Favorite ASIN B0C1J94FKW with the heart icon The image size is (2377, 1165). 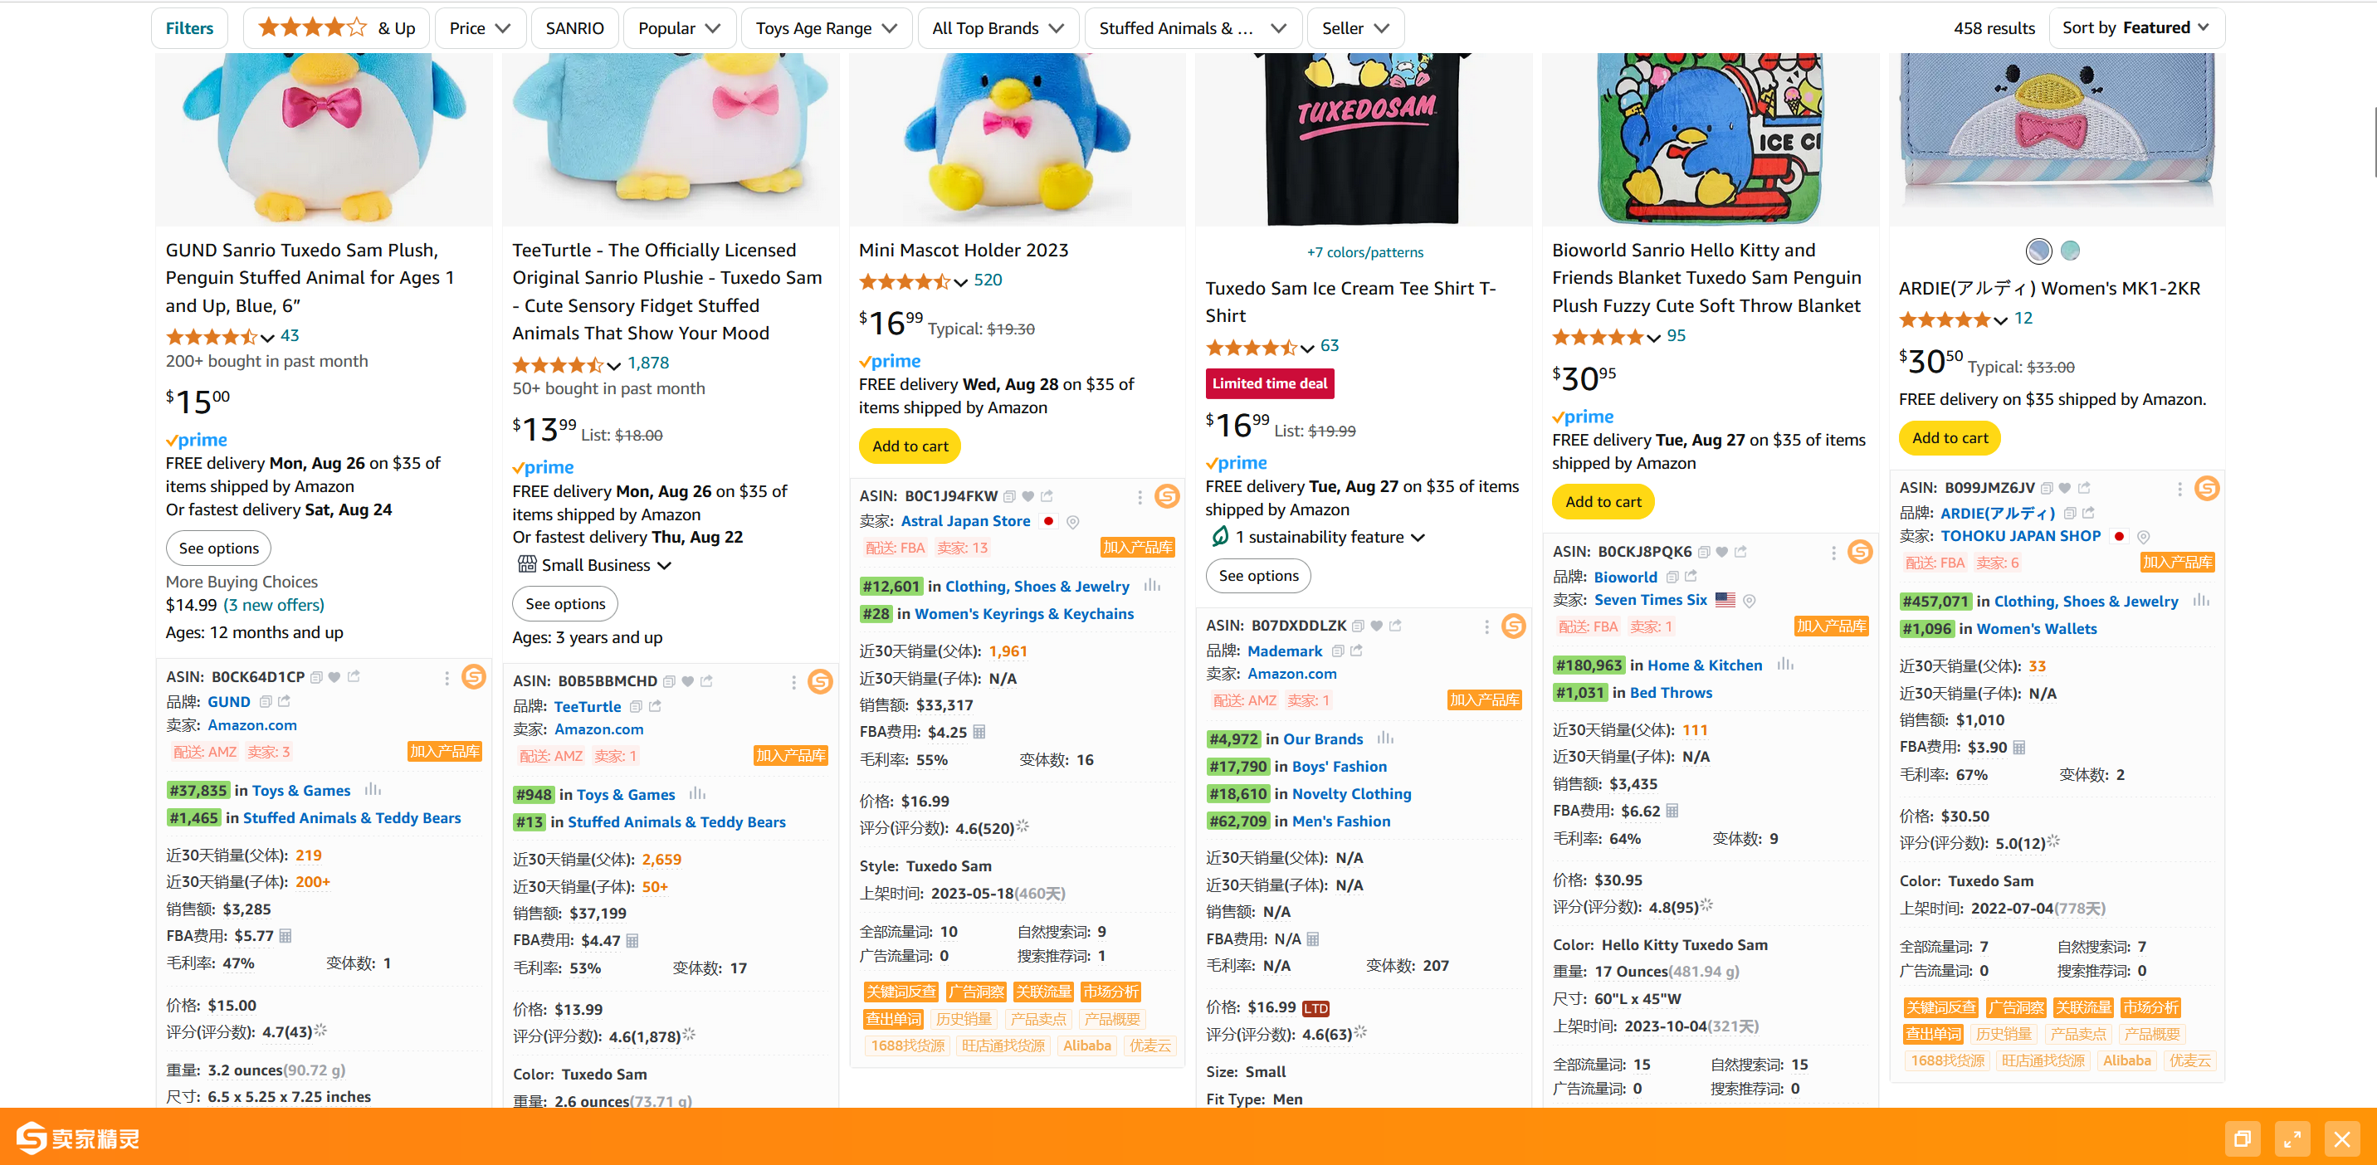pos(1028,496)
